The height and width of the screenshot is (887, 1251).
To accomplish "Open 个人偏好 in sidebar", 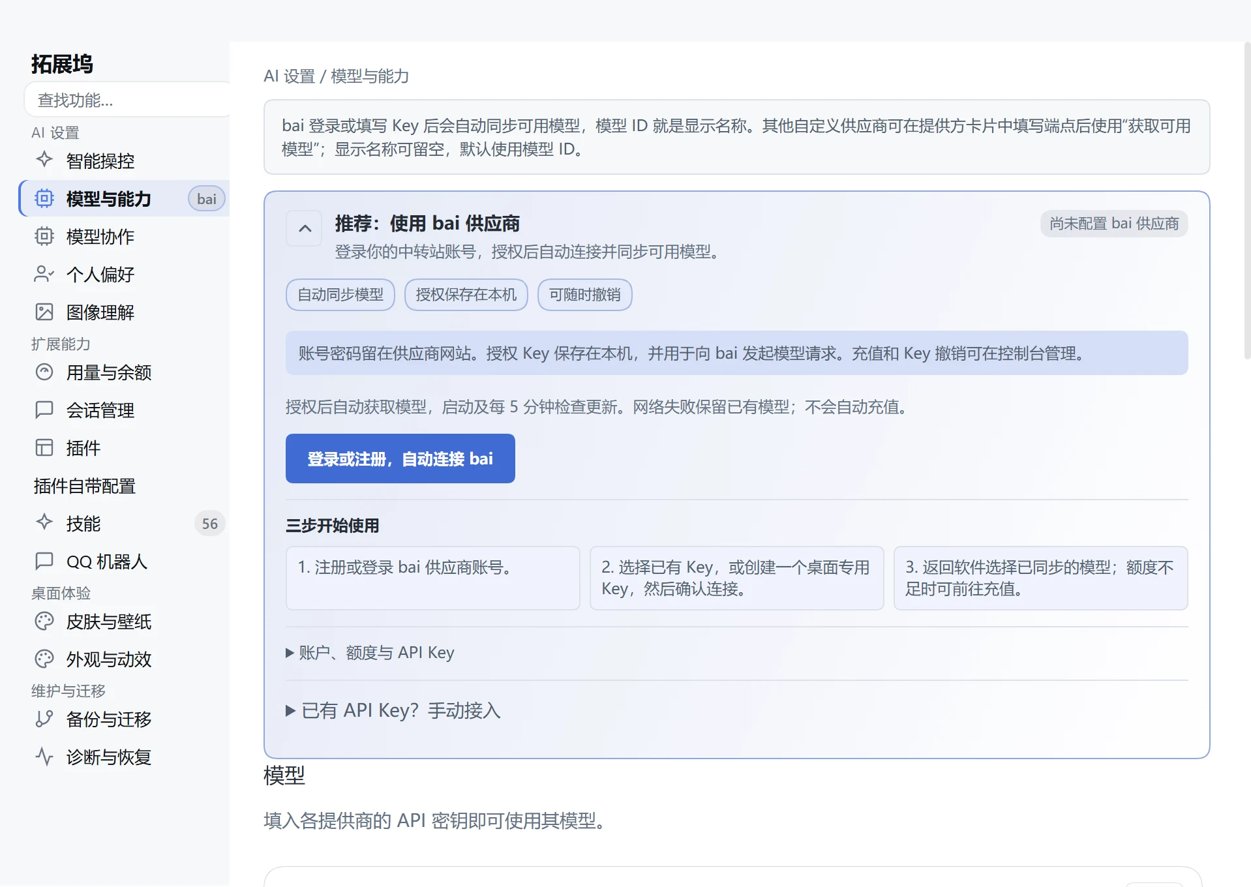I will coord(124,274).
